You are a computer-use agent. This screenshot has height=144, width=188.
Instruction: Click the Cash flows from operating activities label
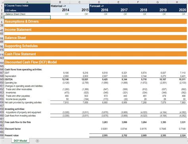point(23,70)
